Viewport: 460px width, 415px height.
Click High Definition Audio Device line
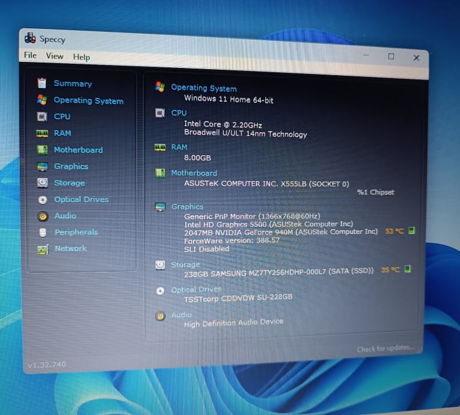click(x=233, y=322)
